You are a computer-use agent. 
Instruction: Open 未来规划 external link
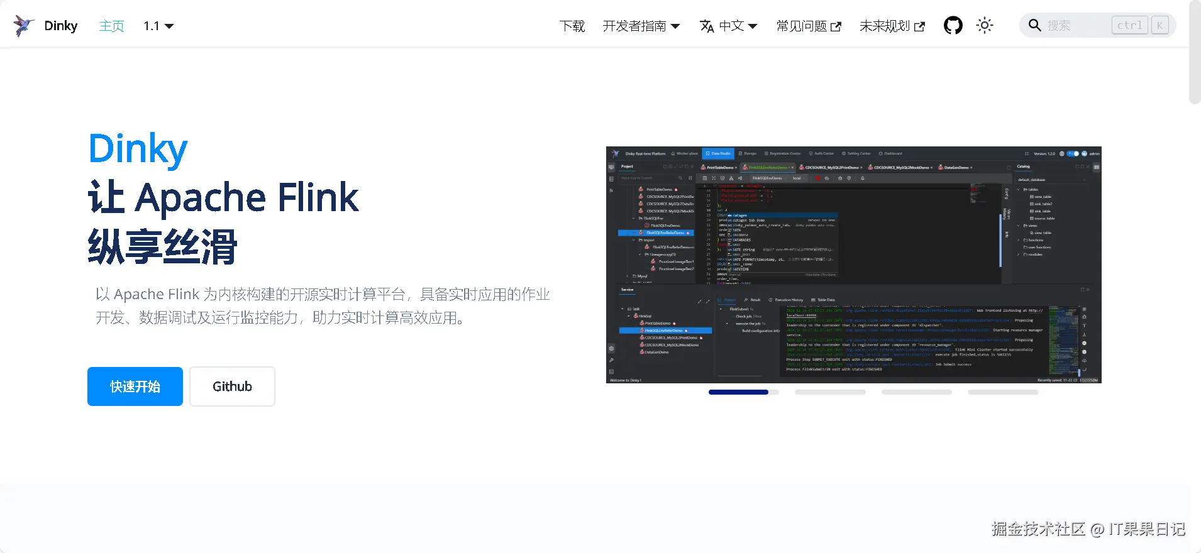892,26
